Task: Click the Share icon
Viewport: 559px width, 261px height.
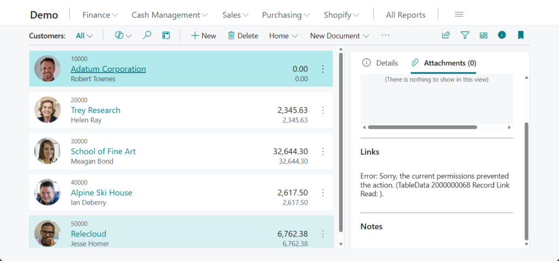Action: 446,35
